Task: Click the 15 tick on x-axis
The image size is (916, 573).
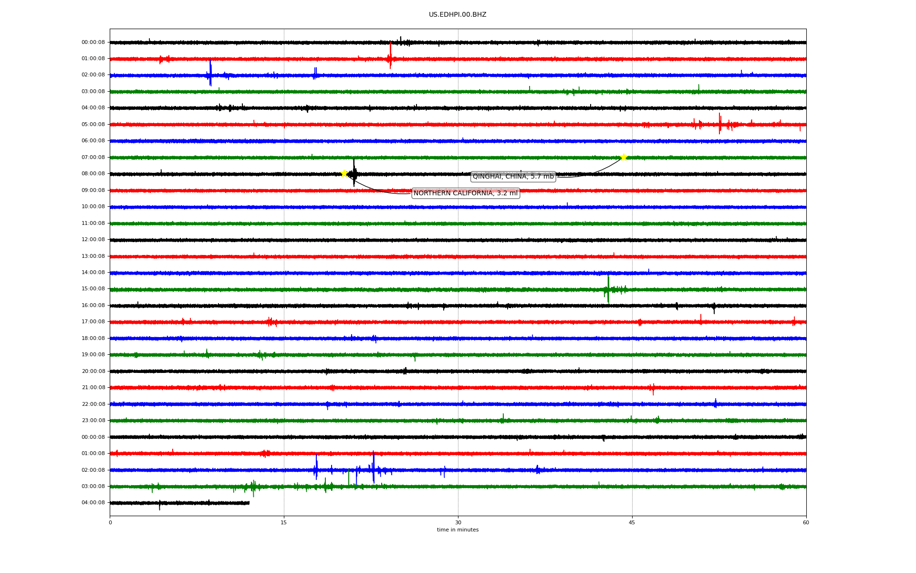Action: pos(284,523)
